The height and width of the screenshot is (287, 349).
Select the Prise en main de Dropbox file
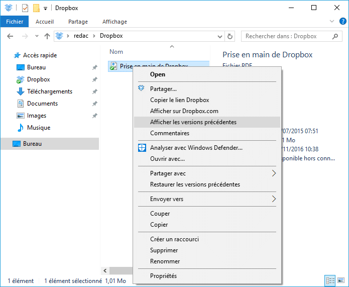(159, 66)
